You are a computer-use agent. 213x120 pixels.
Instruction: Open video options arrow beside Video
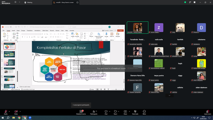(x=20, y=111)
